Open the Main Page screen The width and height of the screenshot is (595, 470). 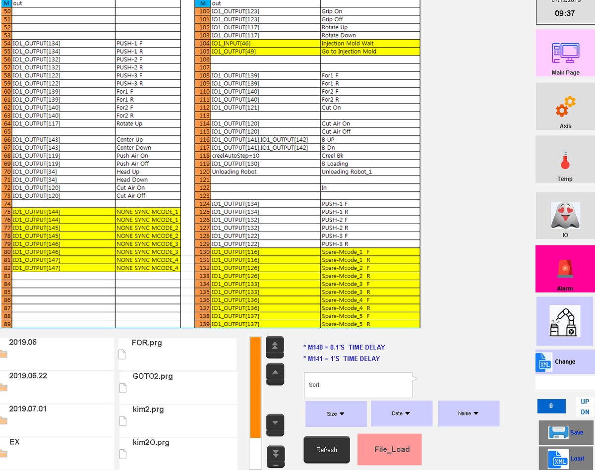click(565, 53)
